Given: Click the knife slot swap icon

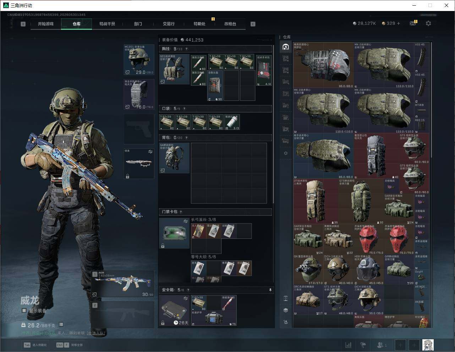Looking at the screenshot, I should coord(150,152).
